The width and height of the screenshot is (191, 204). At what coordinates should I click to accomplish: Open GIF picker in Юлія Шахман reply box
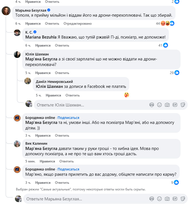coord(175,105)
